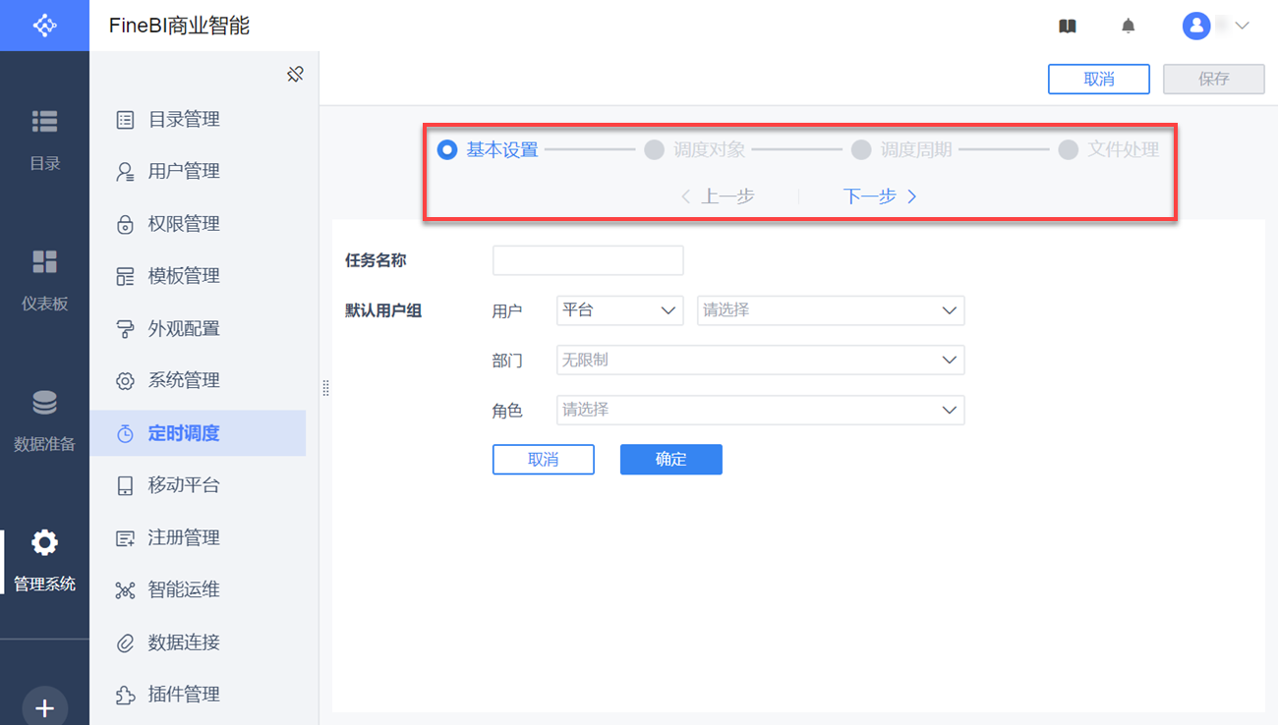Select the 基本设置 step radio
The image size is (1278, 725).
pos(447,150)
